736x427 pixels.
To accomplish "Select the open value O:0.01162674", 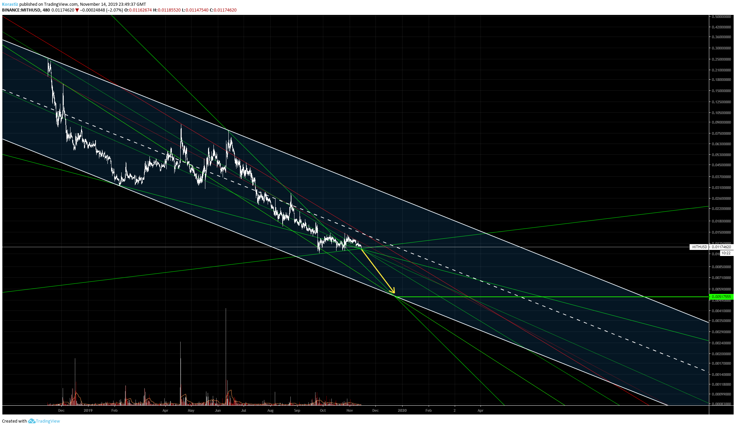I will [138, 10].
